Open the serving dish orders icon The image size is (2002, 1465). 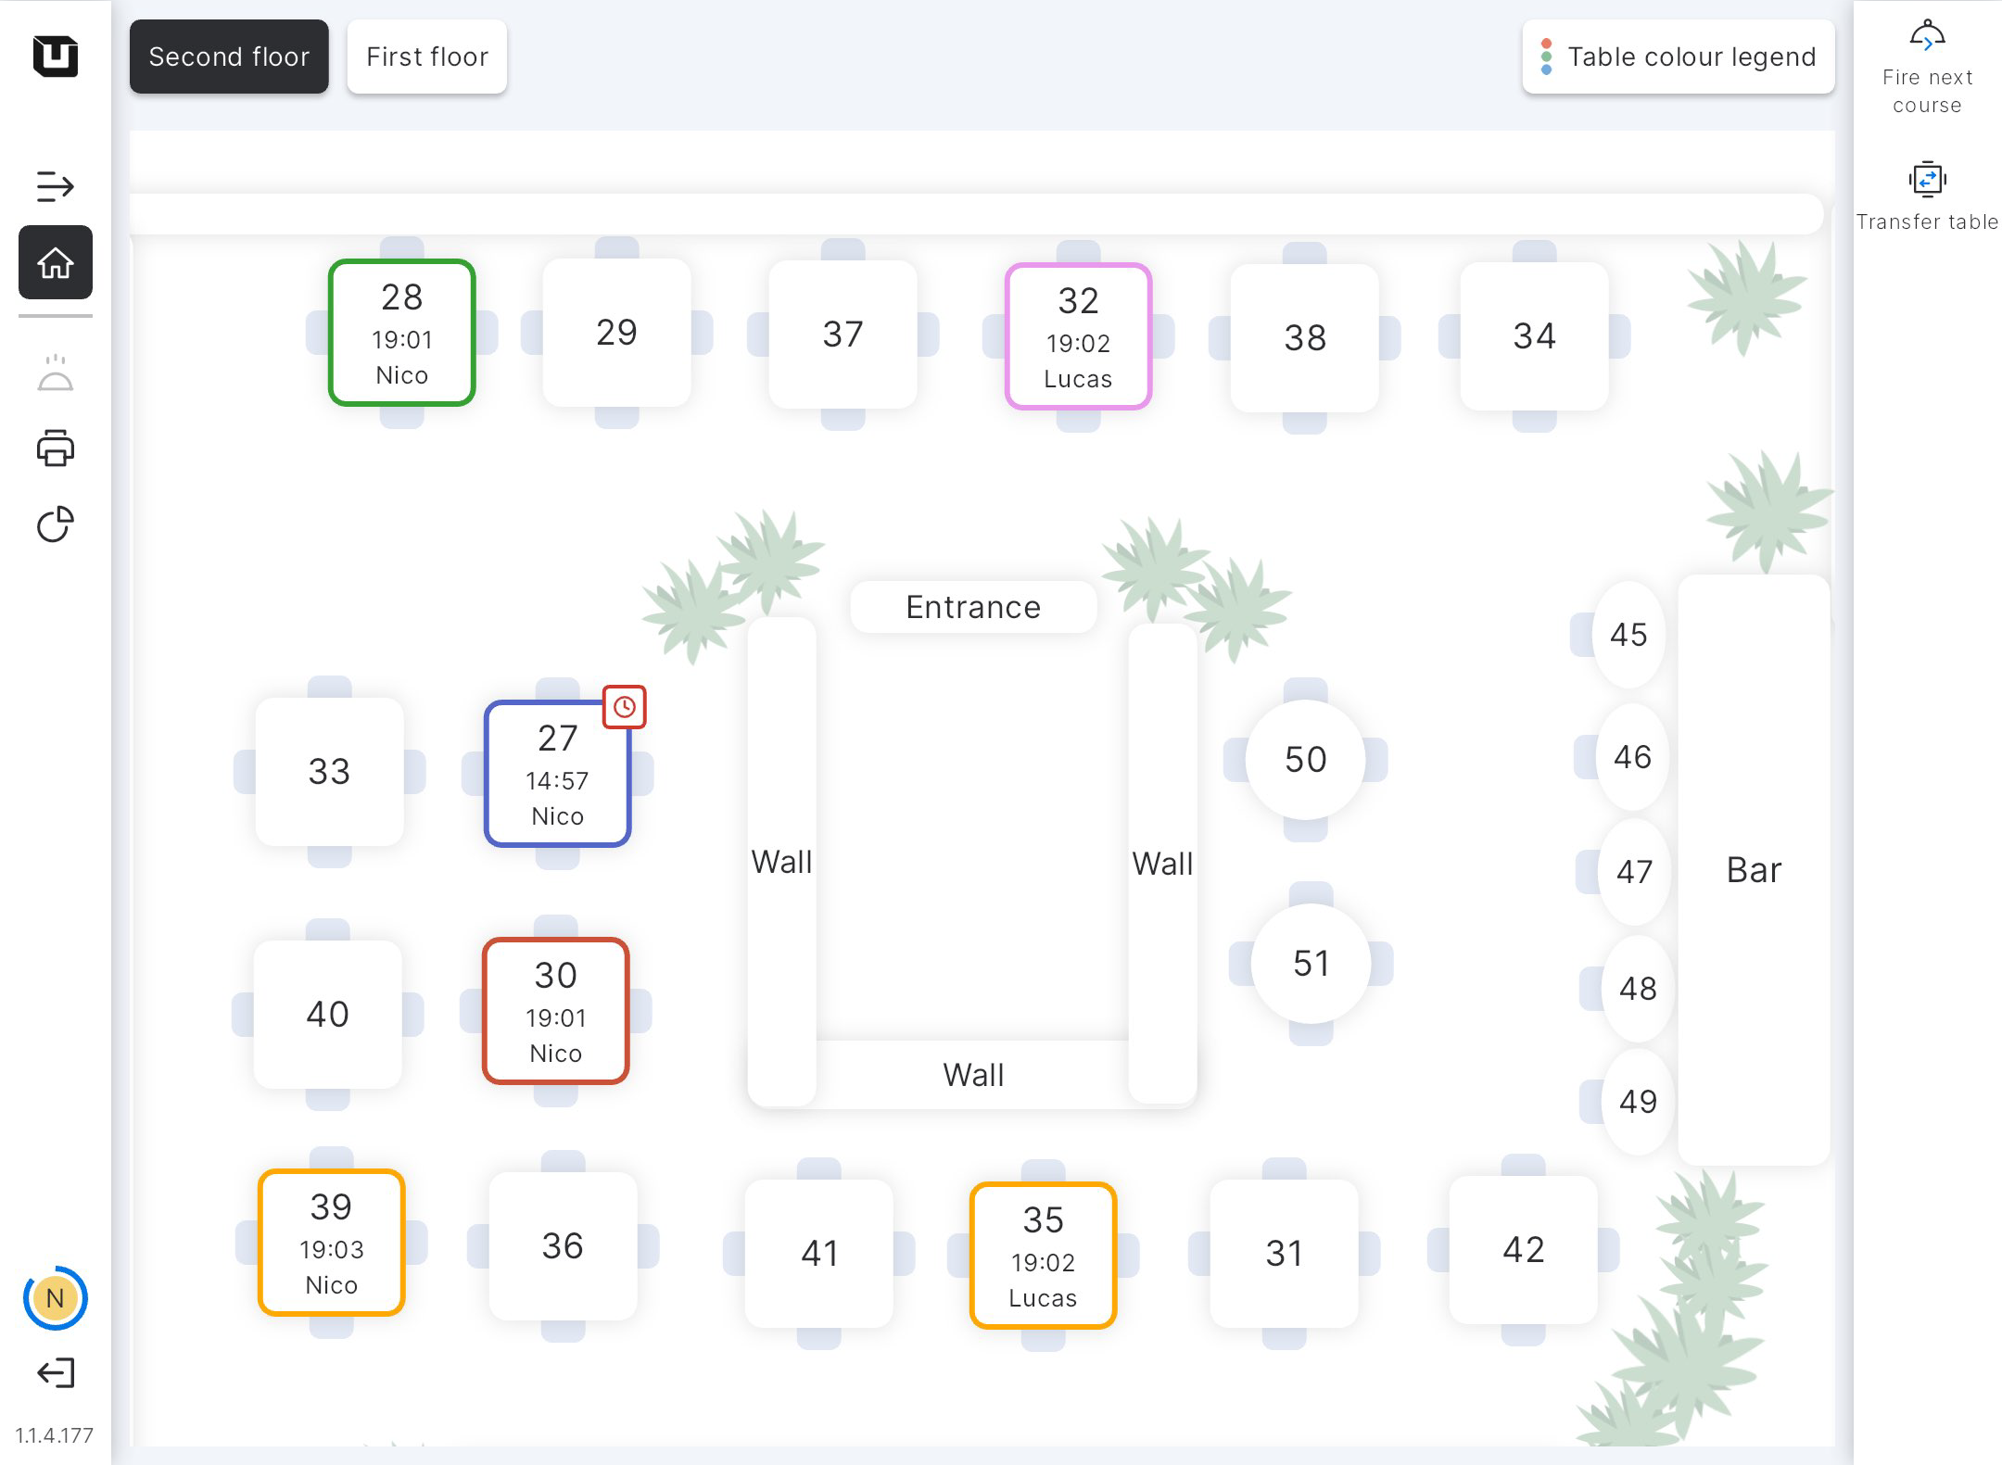pyautogui.click(x=56, y=373)
